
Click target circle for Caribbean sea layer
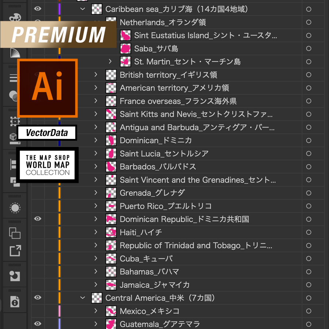[309, 9]
